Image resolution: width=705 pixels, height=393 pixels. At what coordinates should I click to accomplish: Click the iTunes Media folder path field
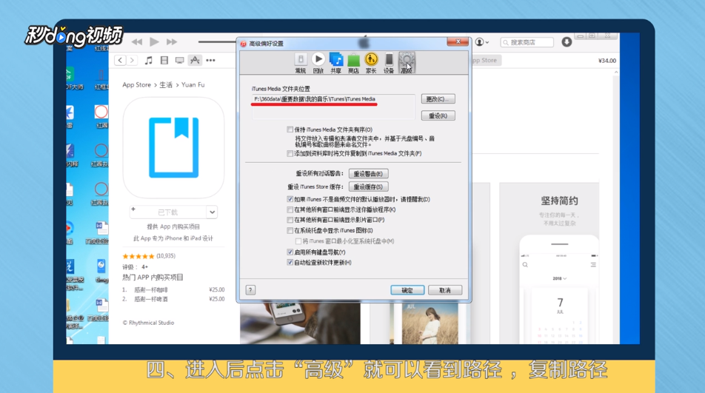coord(333,107)
